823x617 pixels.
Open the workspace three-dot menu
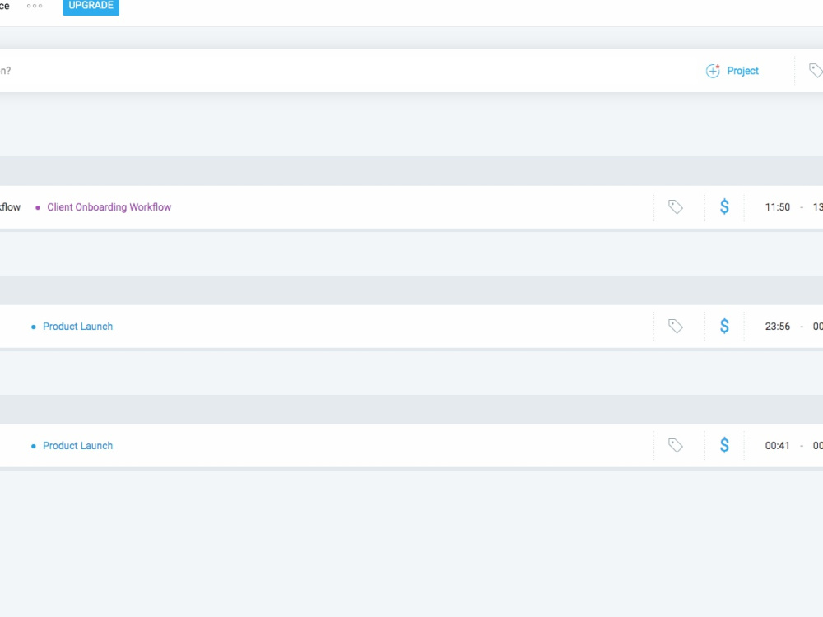click(x=35, y=6)
